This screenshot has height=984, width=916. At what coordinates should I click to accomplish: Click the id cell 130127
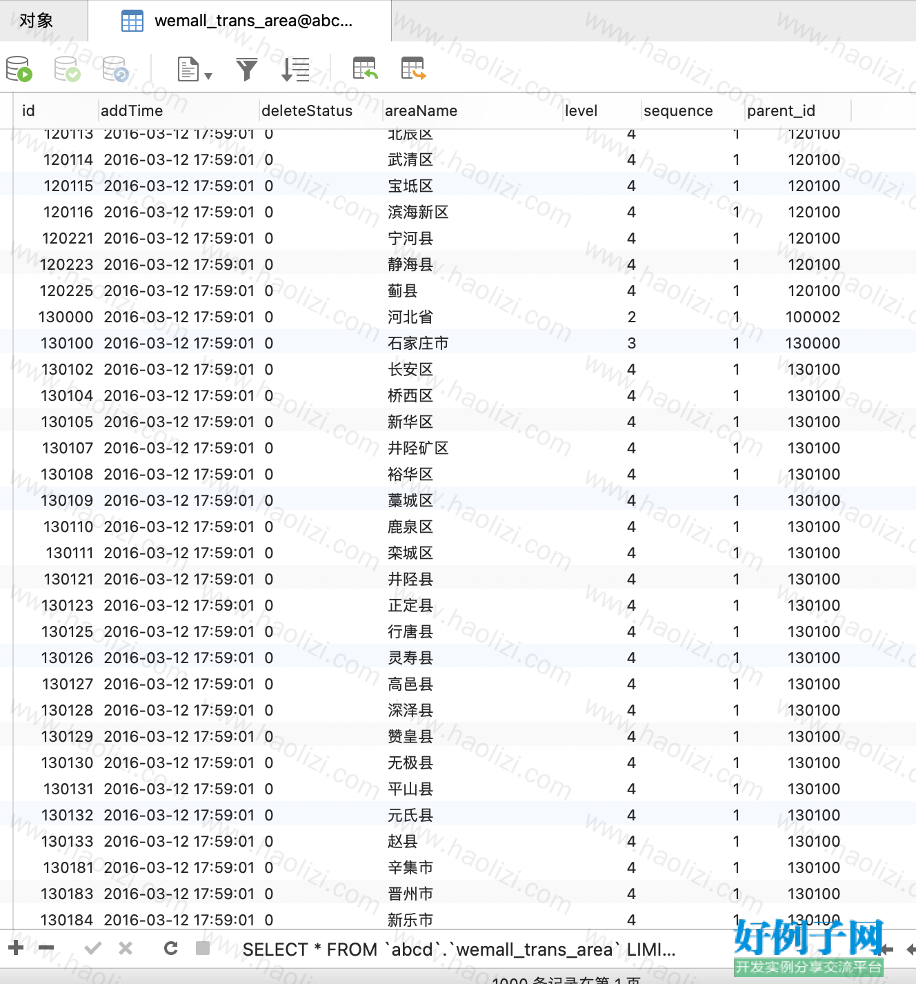(x=67, y=684)
